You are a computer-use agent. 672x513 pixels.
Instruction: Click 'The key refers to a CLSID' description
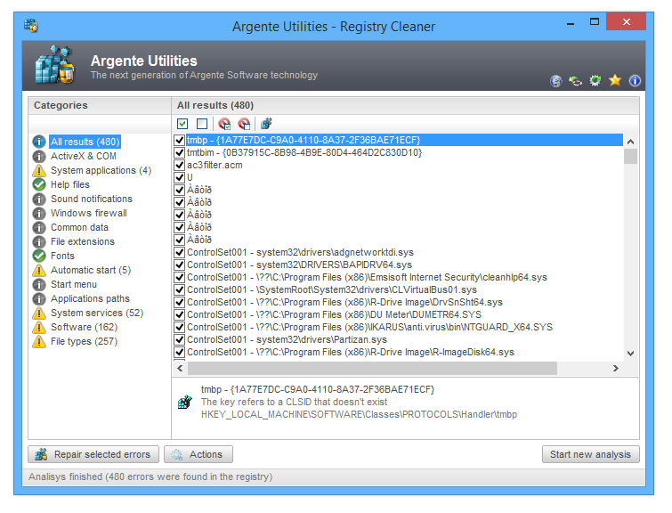click(294, 402)
